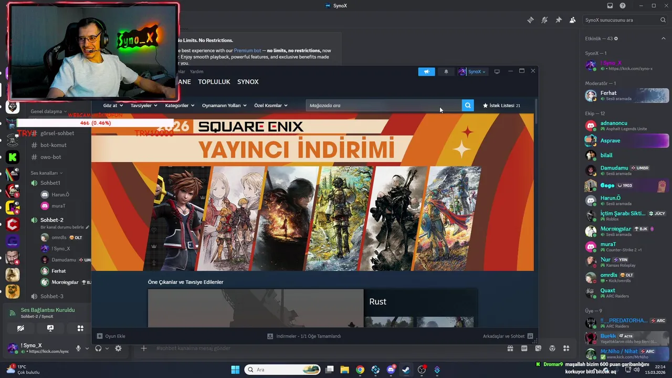Click adnanoncu in member list
The height and width of the screenshot is (378, 672).
click(x=626, y=125)
